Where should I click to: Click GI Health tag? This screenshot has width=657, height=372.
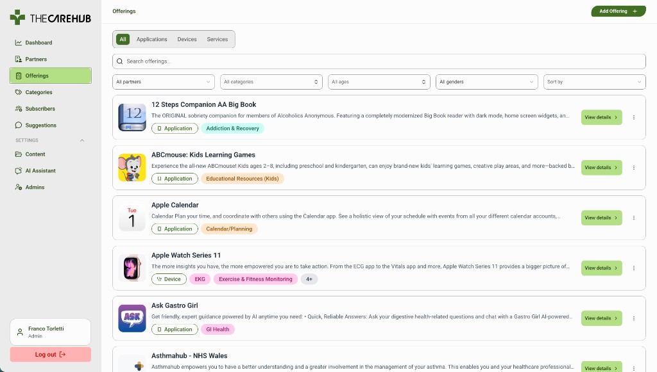coord(218,329)
